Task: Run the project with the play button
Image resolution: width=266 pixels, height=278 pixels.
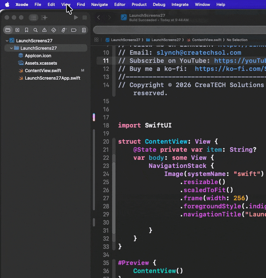Action: coord(76,17)
